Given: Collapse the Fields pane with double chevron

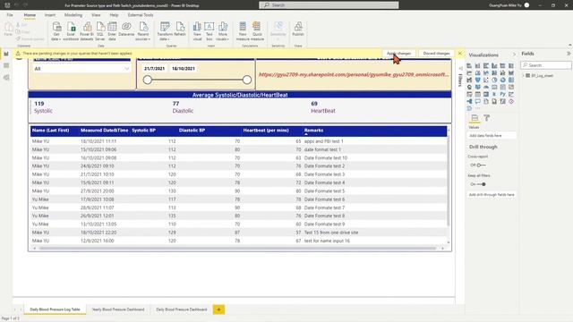Looking at the screenshot, I should [x=569, y=54].
